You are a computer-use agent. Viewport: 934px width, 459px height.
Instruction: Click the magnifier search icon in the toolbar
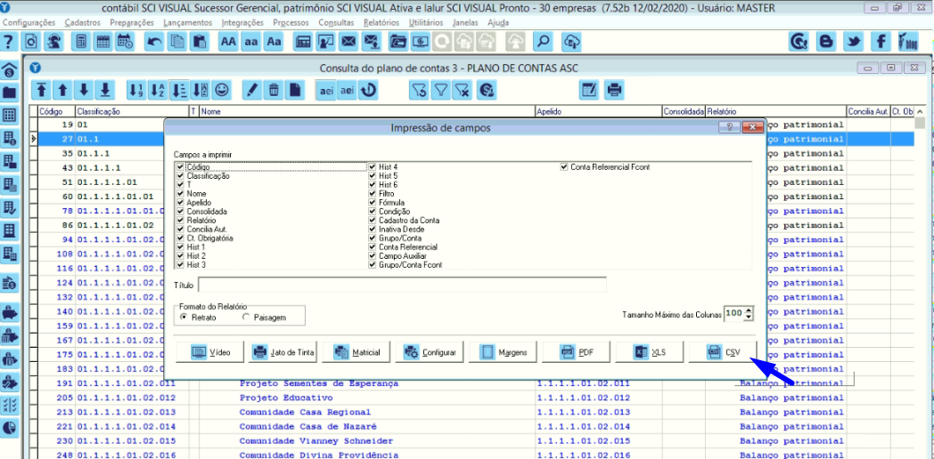pyautogui.click(x=542, y=42)
